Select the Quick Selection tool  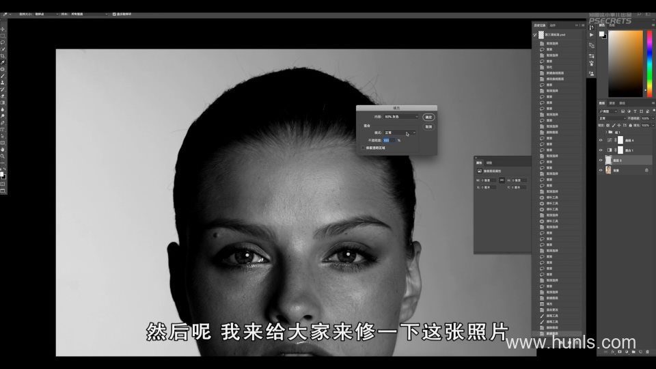pos(3,49)
